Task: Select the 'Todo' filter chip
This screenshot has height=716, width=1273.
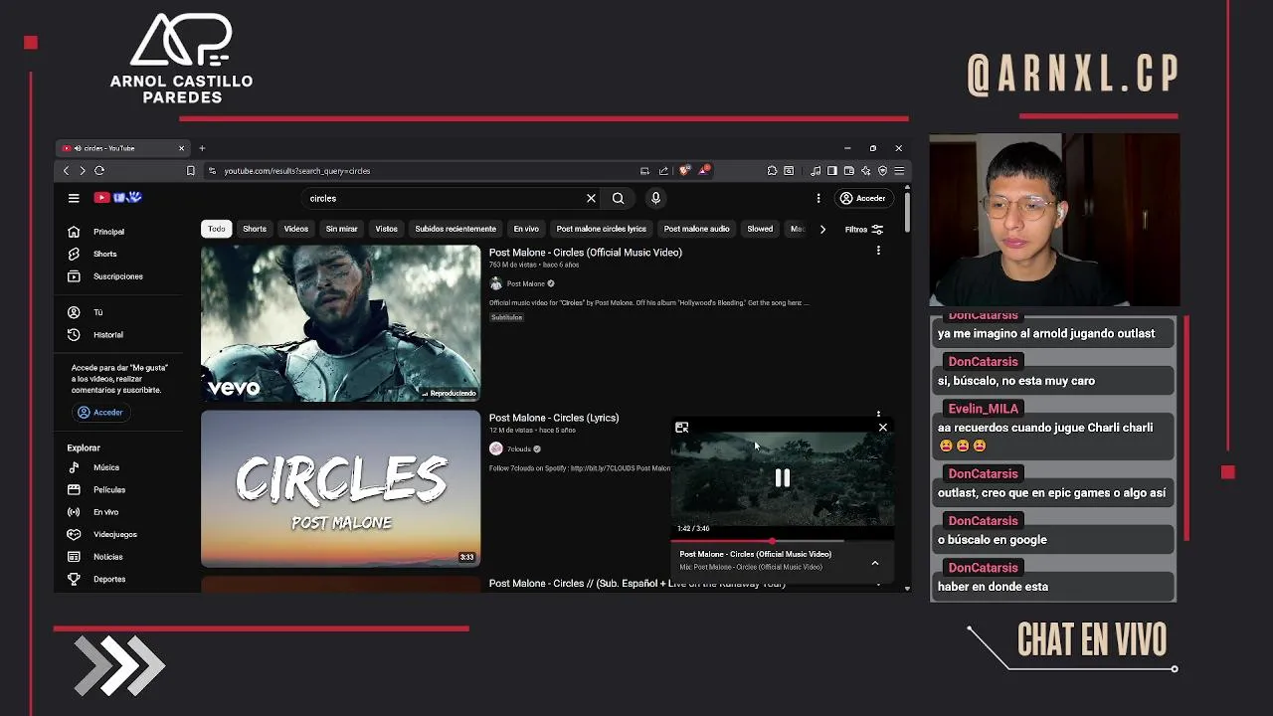Action: click(216, 229)
